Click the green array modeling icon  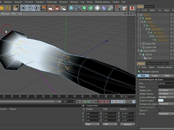[x=91, y=8]
